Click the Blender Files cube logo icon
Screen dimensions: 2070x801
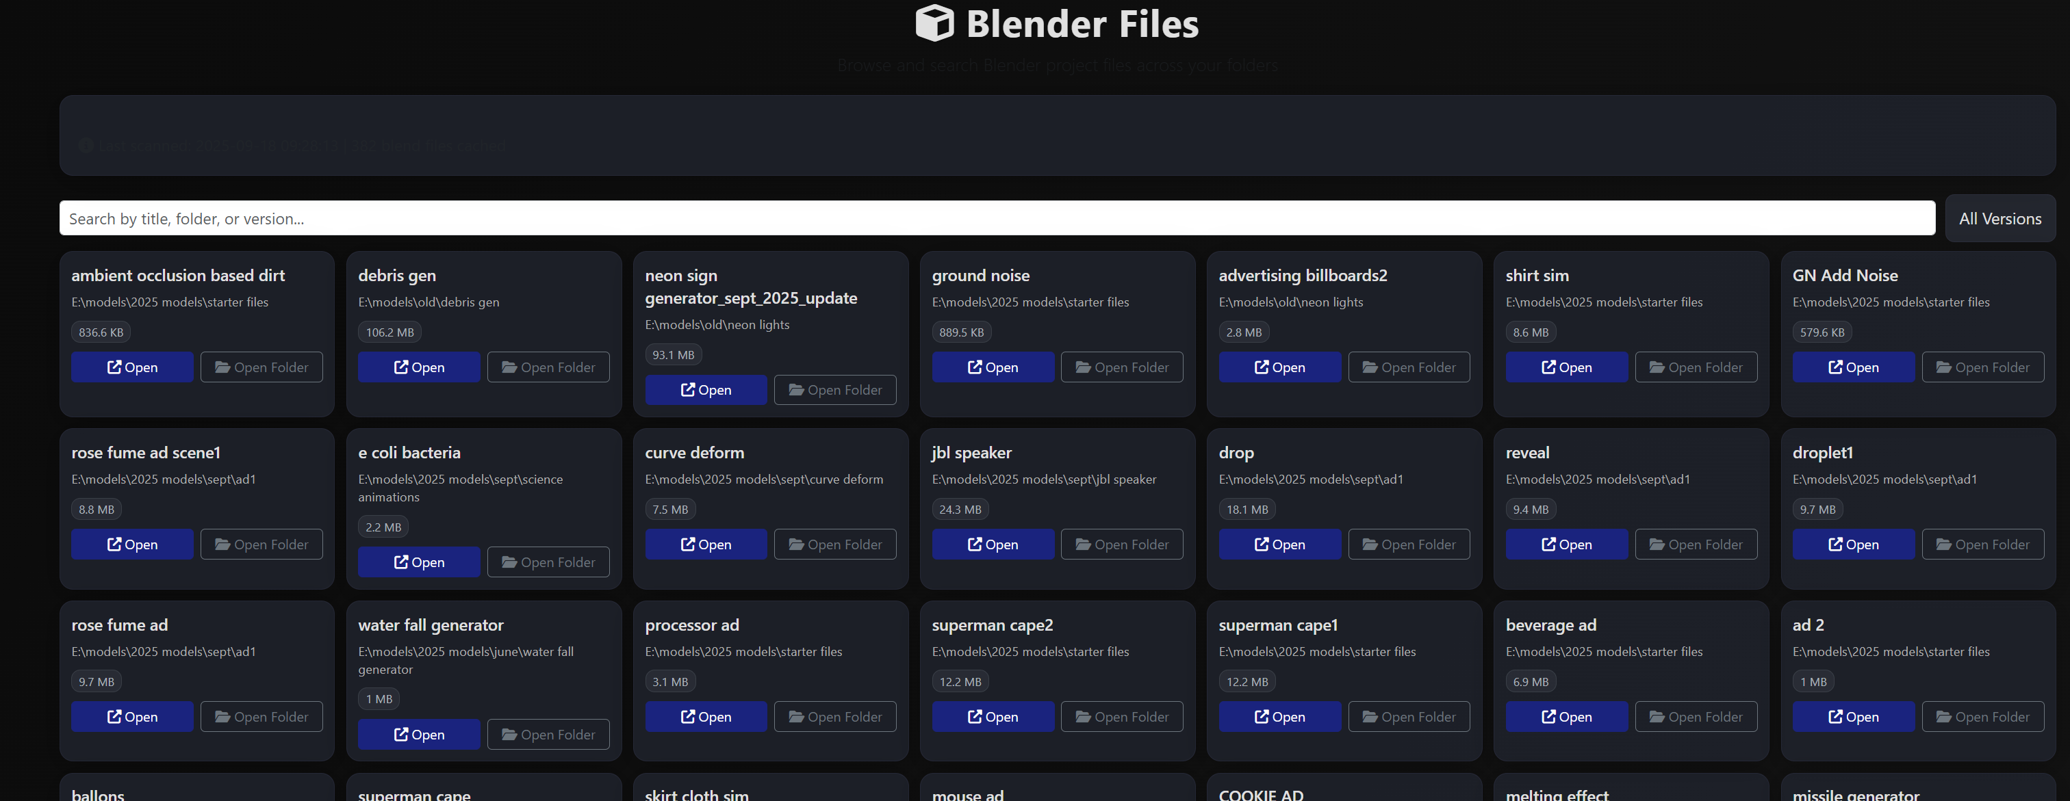point(934,23)
